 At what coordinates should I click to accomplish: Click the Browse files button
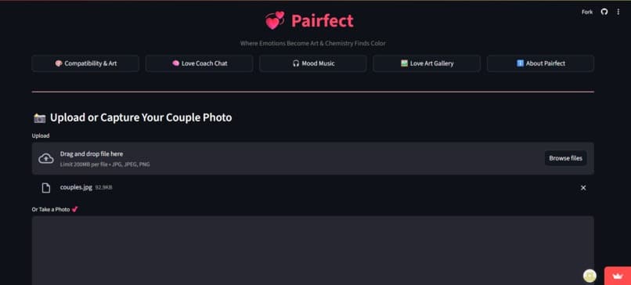pyautogui.click(x=565, y=158)
